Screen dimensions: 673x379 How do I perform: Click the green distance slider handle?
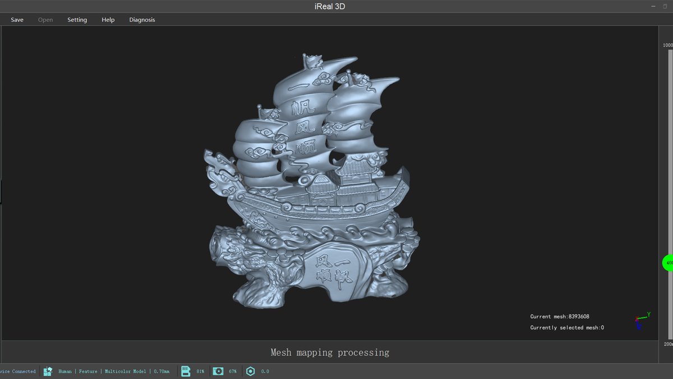(668, 263)
